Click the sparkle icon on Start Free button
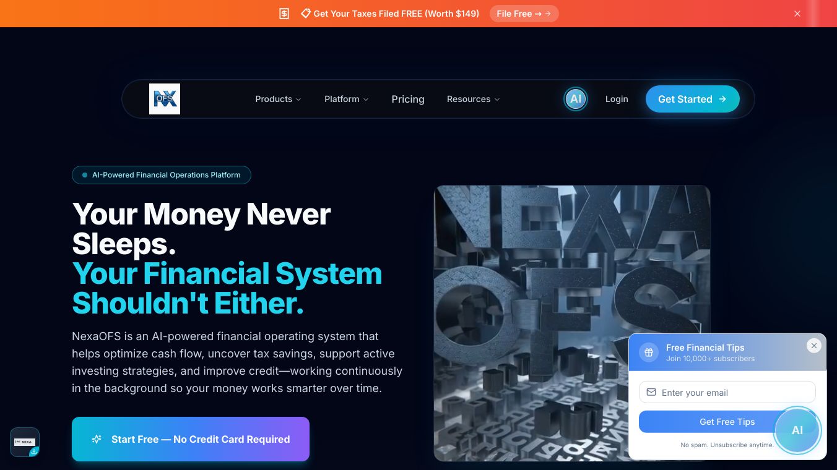The height and width of the screenshot is (470, 837). [x=97, y=439]
